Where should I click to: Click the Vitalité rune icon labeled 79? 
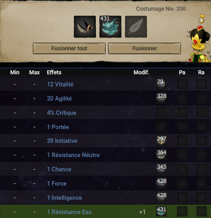[161, 84]
